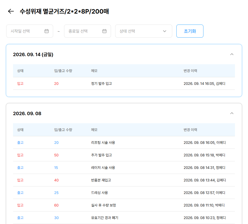
Task: Click change history 2026. 09. 08 11:10, 박메디
Action: tap(204, 205)
